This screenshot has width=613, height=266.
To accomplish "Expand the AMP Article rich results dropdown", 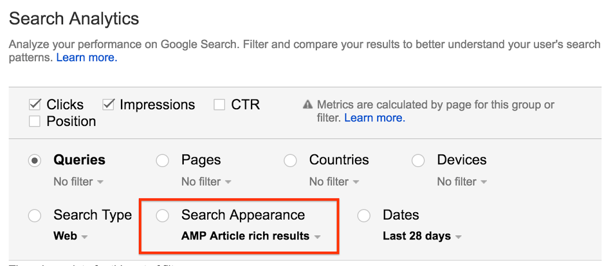I will pyautogui.click(x=251, y=237).
